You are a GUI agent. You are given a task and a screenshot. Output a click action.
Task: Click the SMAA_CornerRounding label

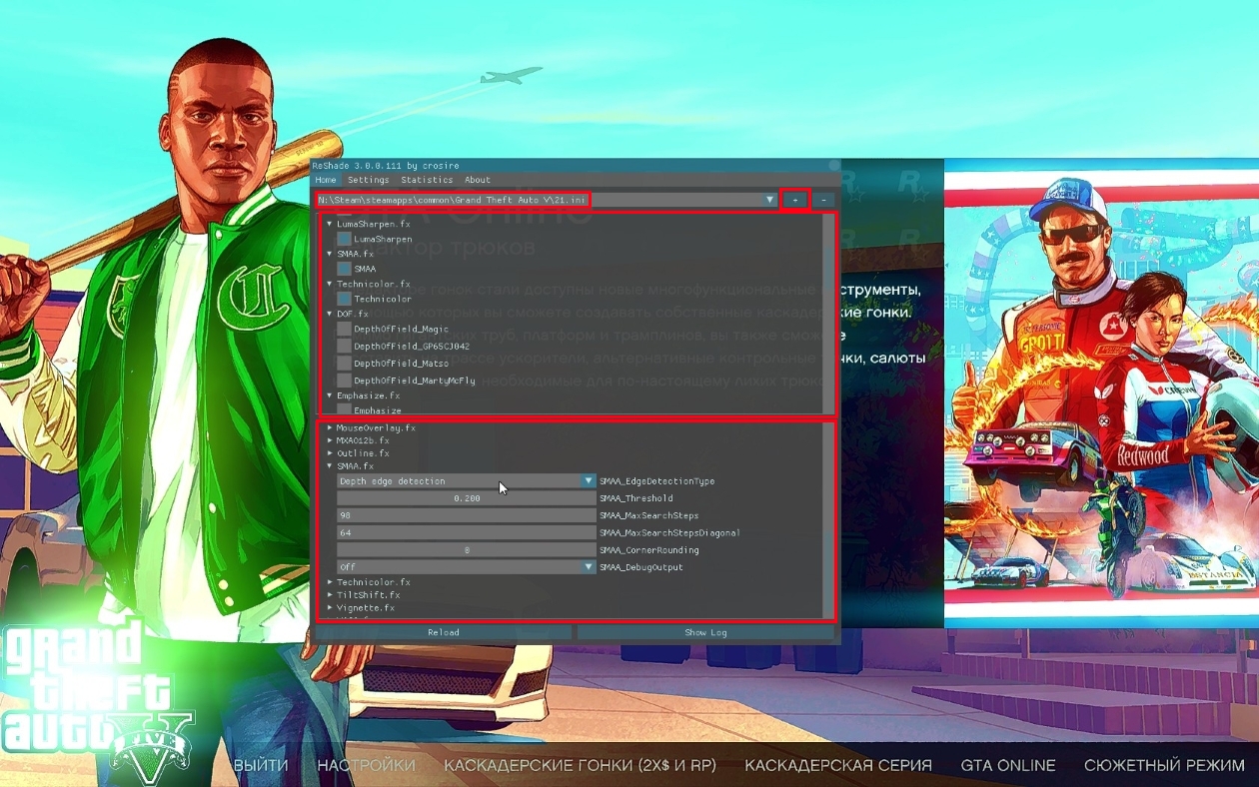point(649,550)
